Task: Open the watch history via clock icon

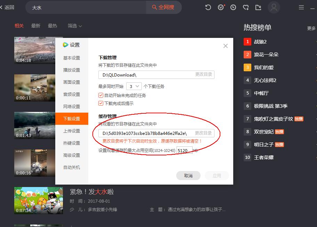Action: pos(233,7)
